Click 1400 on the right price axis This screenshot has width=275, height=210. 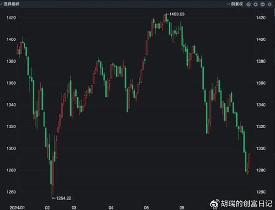click(x=261, y=40)
